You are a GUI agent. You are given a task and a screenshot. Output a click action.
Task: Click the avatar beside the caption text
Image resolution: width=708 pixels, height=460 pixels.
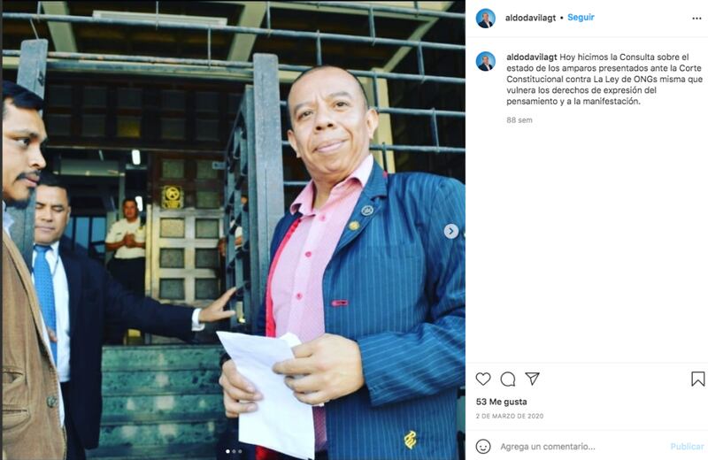coord(486,61)
